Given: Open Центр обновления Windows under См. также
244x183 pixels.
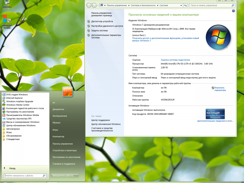Looking at the screenshot, I should [106, 124].
